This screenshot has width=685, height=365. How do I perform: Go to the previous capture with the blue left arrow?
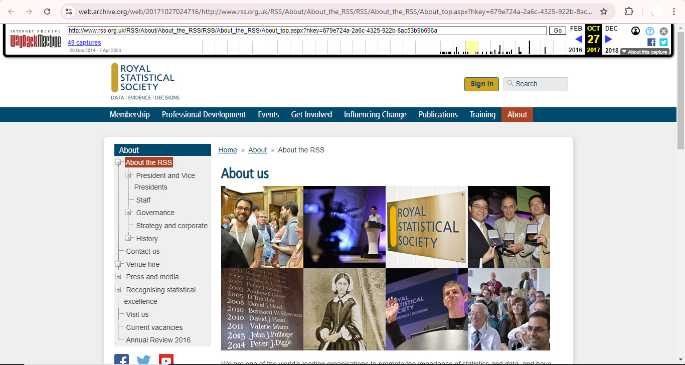click(x=579, y=39)
